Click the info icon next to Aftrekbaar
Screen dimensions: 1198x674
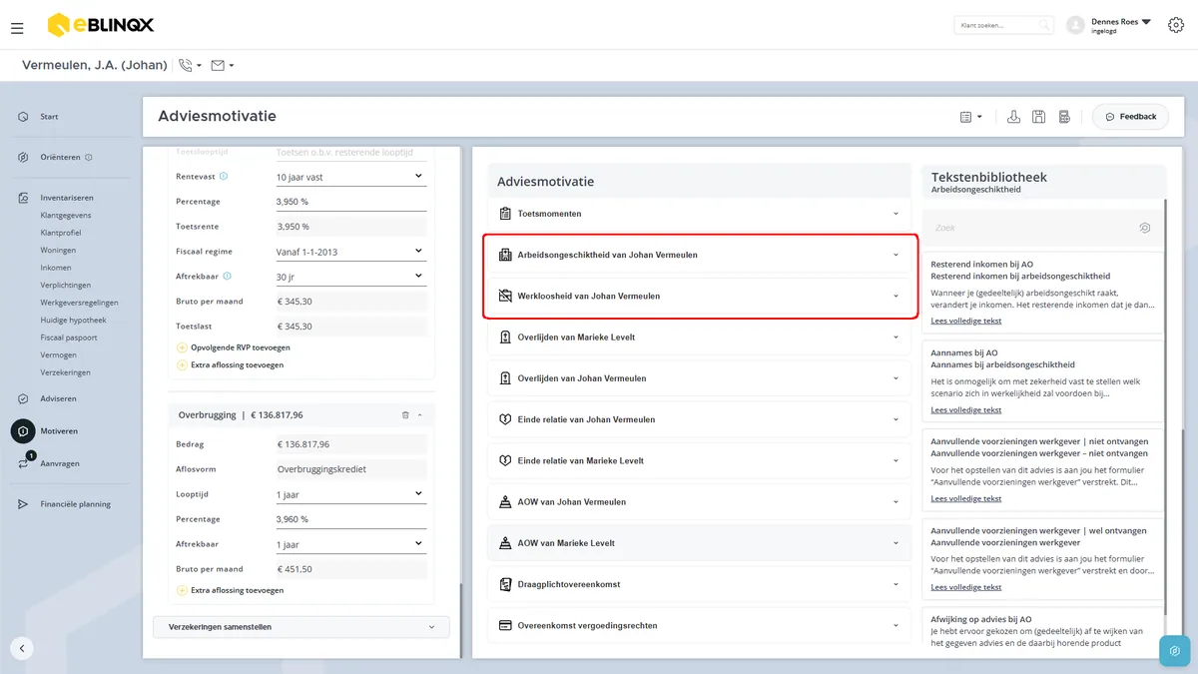point(228,276)
